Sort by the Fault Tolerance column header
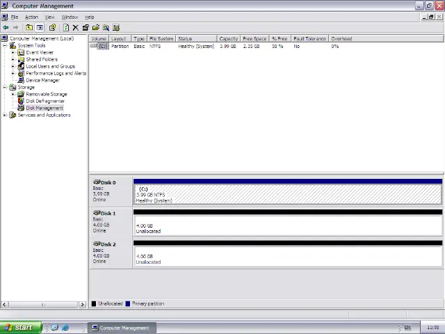The width and height of the screenshot is (445, 334). [310, 39]
